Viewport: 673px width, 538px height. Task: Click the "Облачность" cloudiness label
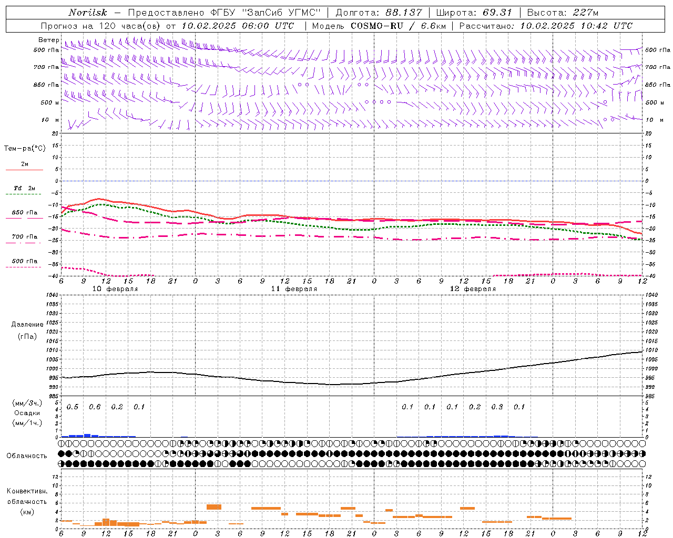click(x=27, y=456)
